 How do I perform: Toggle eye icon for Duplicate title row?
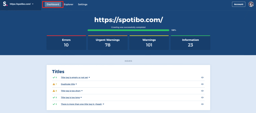click(202, 84)
